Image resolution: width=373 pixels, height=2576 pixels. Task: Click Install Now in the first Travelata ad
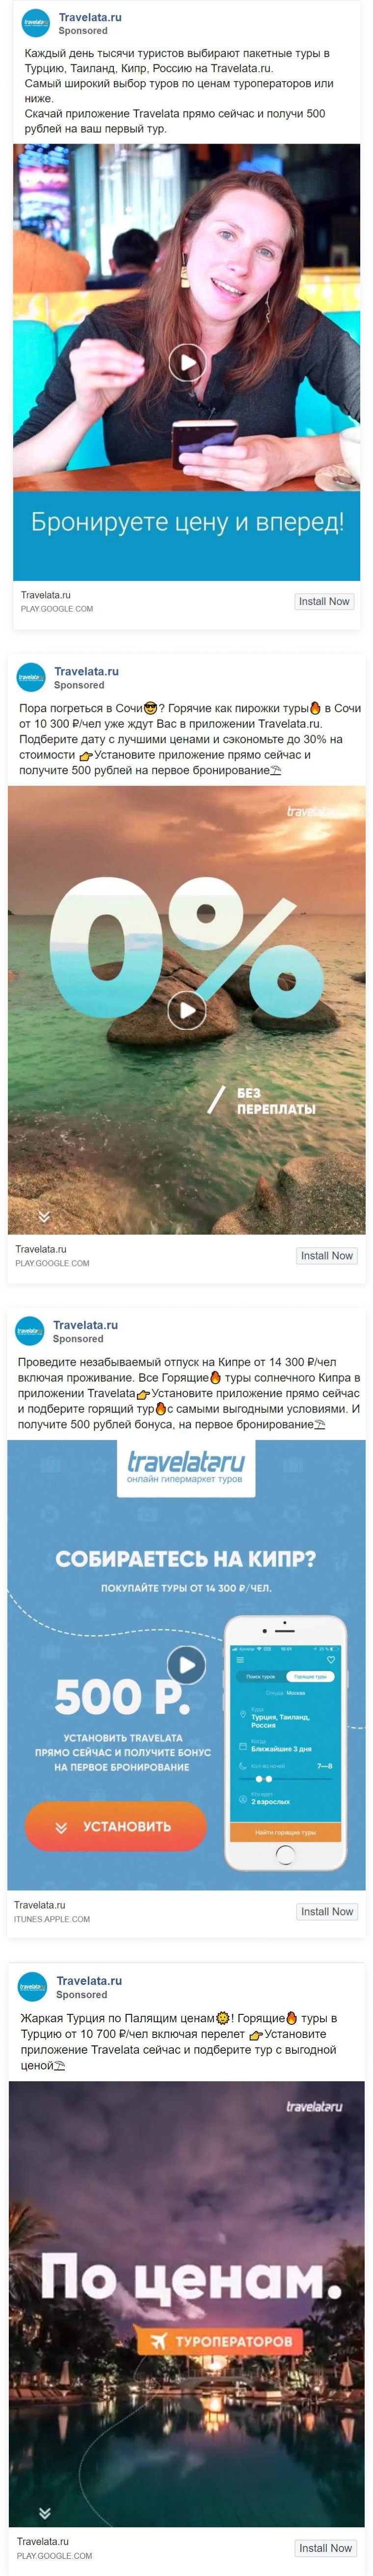point(324,601)
